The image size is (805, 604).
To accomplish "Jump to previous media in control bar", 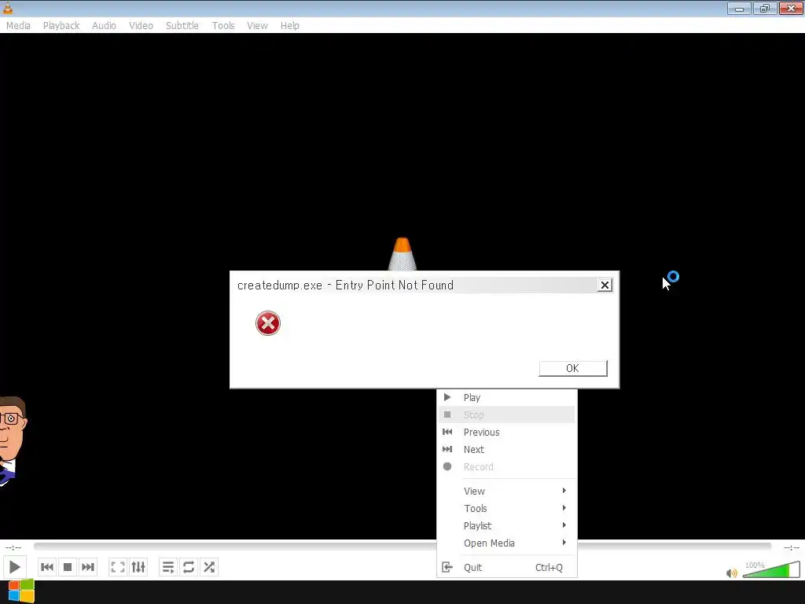I will click(x=46, y=567).
